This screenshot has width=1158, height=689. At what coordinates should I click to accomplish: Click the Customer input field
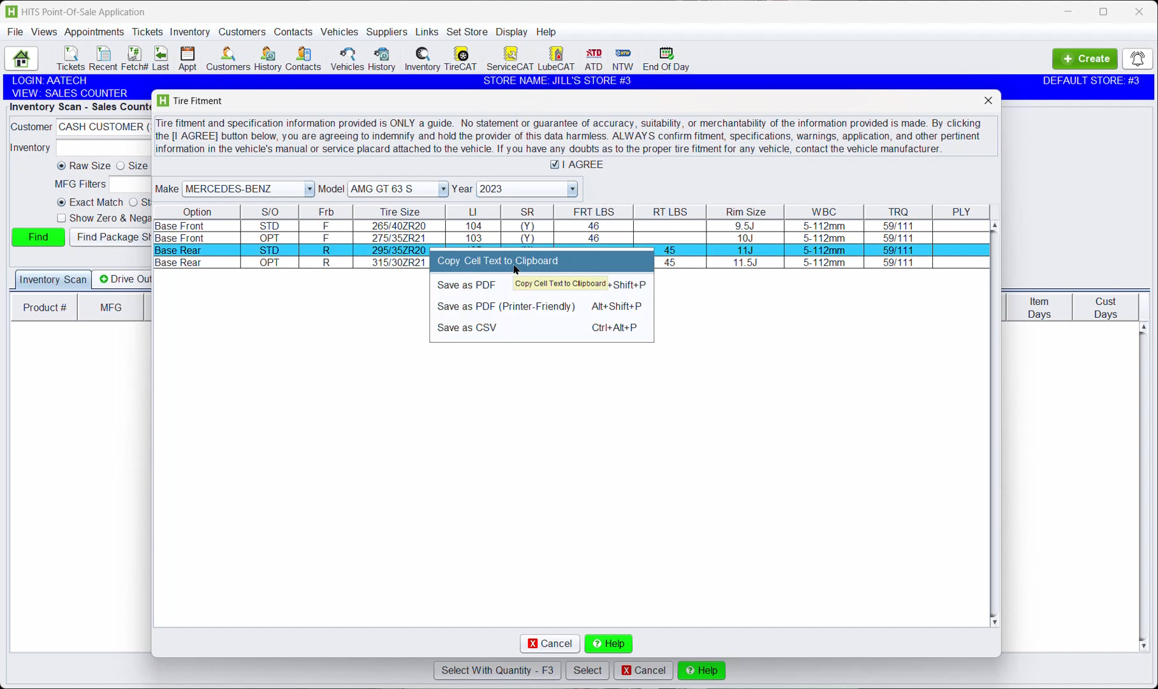103,127
